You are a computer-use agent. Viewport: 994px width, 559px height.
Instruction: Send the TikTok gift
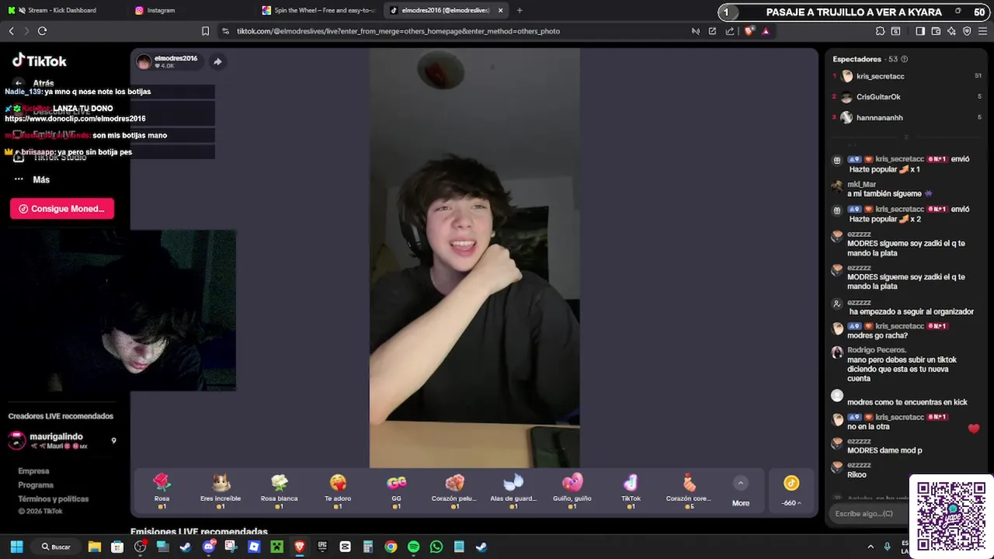click(x=631, y=491)
